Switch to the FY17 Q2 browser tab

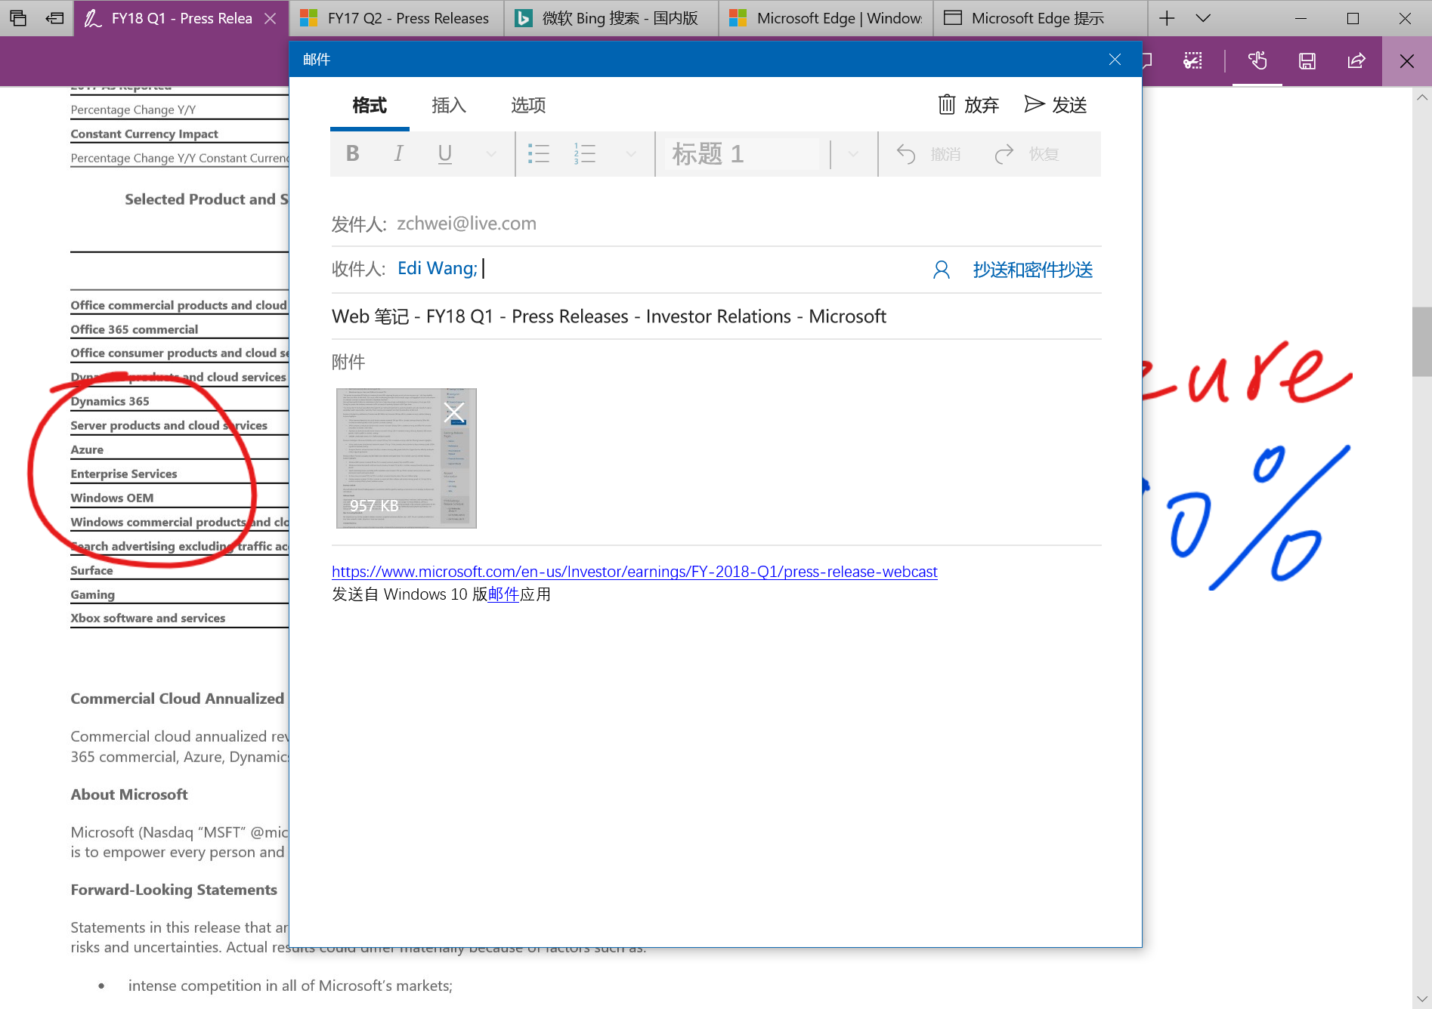[395, 17]
